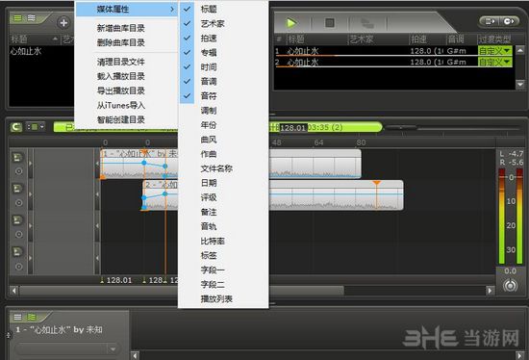Choose 删除曲库目录 from context menu
The height and width of the screenshot is (360, 529).
click(x=127, y=42)
